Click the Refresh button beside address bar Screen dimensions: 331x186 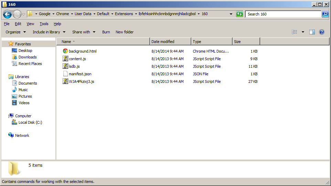(x=239, y=14)
